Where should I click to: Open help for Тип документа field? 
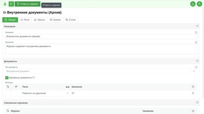click(196, 67)
